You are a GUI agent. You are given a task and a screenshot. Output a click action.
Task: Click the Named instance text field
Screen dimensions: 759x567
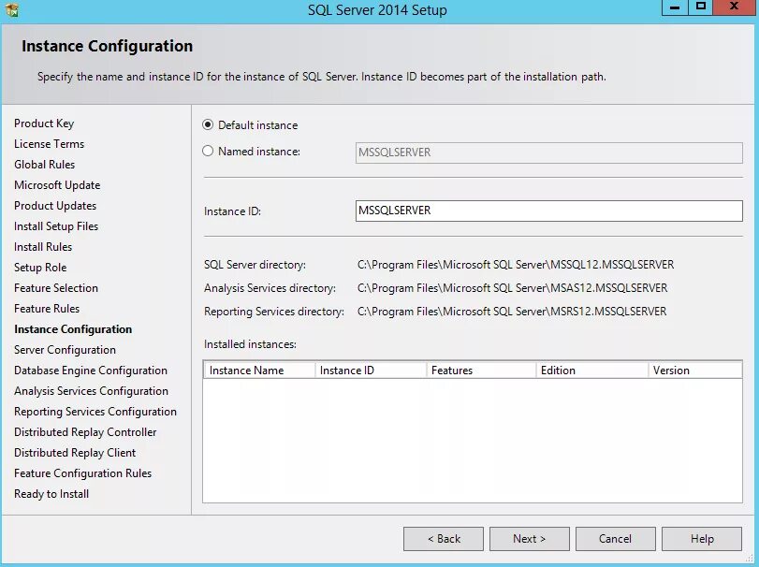[x=549, y=153]
